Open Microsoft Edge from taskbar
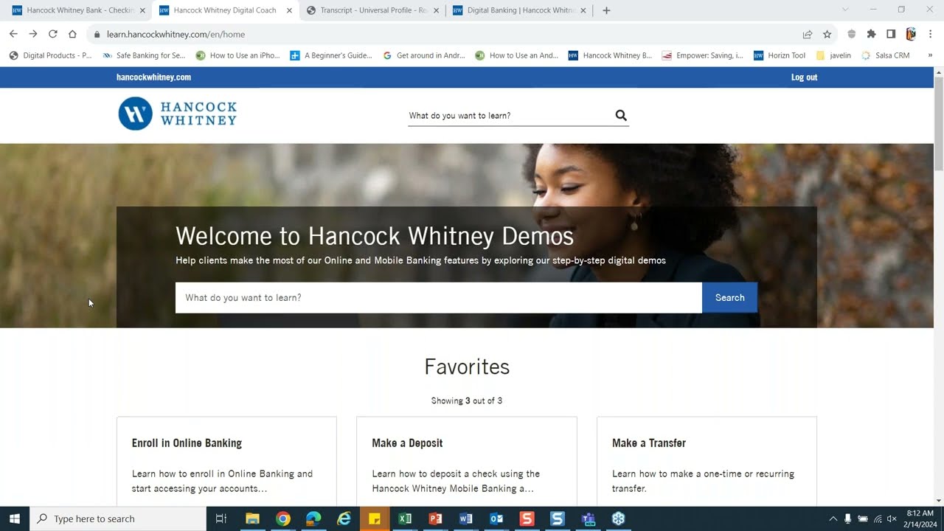This screenshot has width=944, height=531. pos(313,518)
